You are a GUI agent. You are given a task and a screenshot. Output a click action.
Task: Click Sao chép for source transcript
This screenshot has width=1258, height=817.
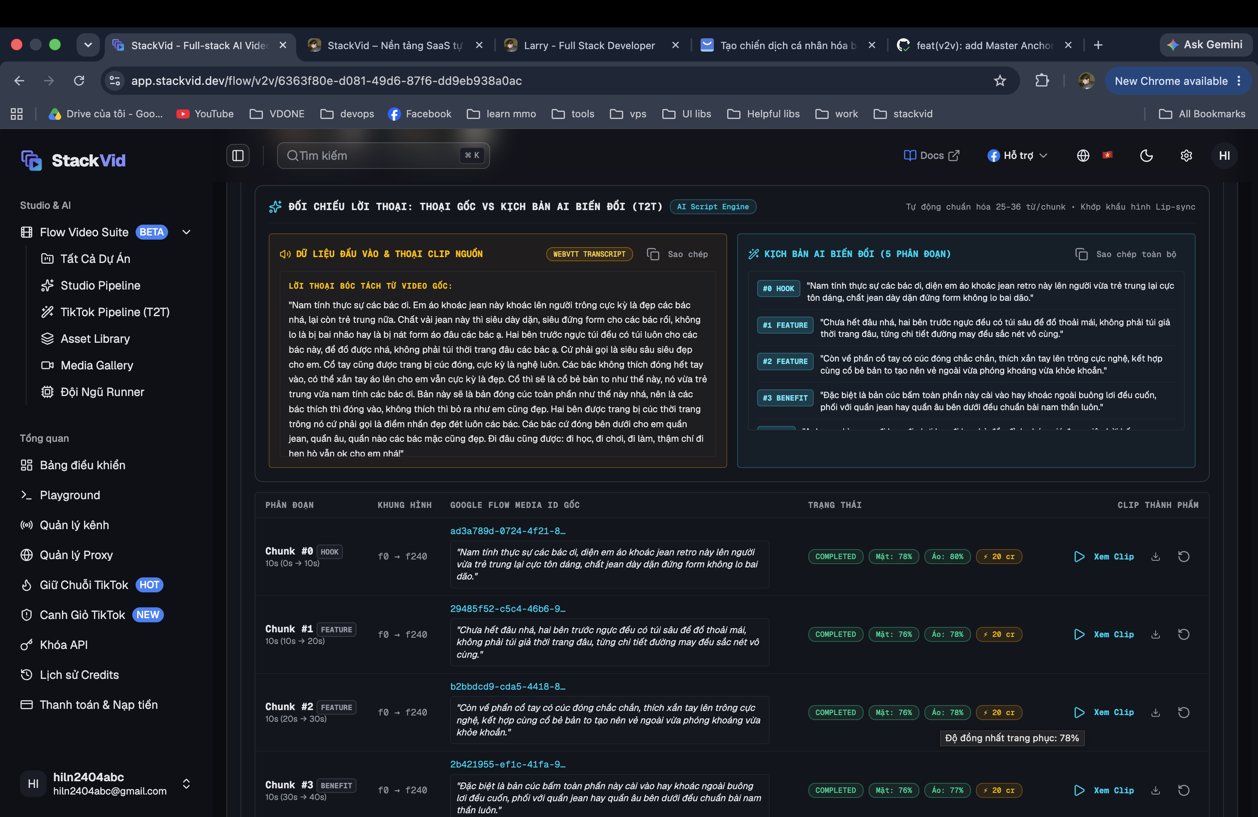pyautogui.click(x=678, y=254)
